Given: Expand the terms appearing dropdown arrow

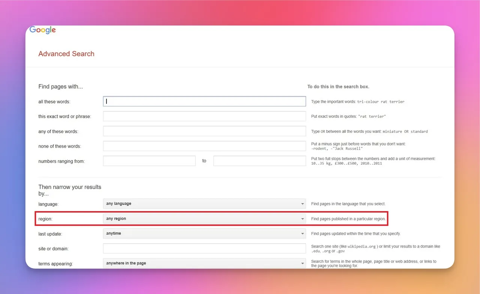Looking at the screenshot, I should pos(302,264).
